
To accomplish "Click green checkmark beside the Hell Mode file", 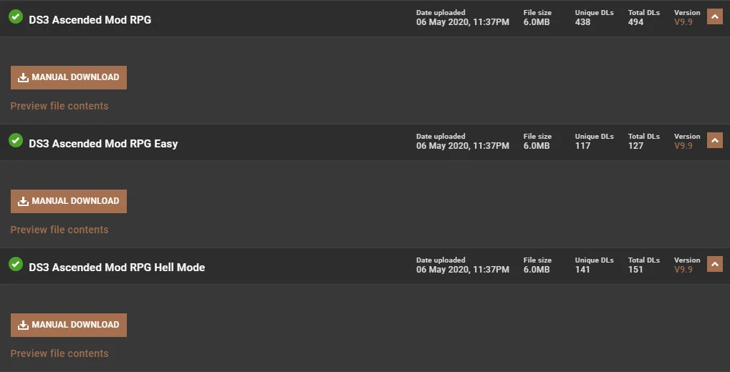I will point(16,264).
